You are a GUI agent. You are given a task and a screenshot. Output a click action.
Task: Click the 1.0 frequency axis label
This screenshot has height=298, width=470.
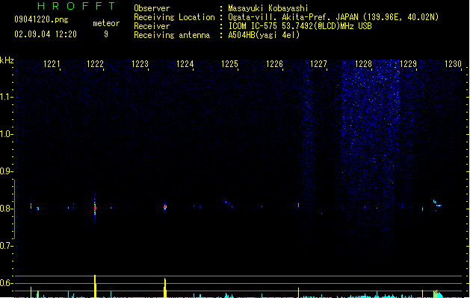pyautogui.click(x=6, y=134)
